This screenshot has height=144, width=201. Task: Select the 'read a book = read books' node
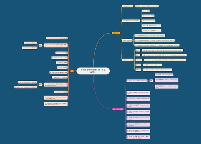pos(56,98)
